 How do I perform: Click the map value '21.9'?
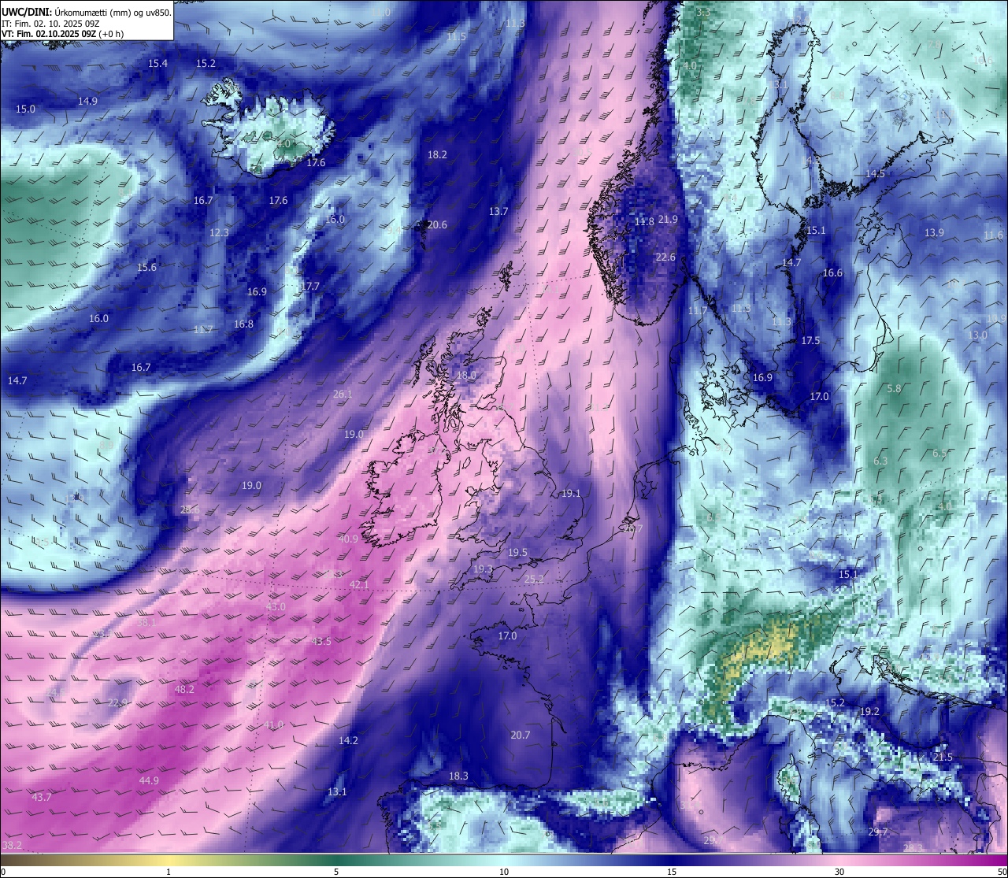[x=668, y=219]
